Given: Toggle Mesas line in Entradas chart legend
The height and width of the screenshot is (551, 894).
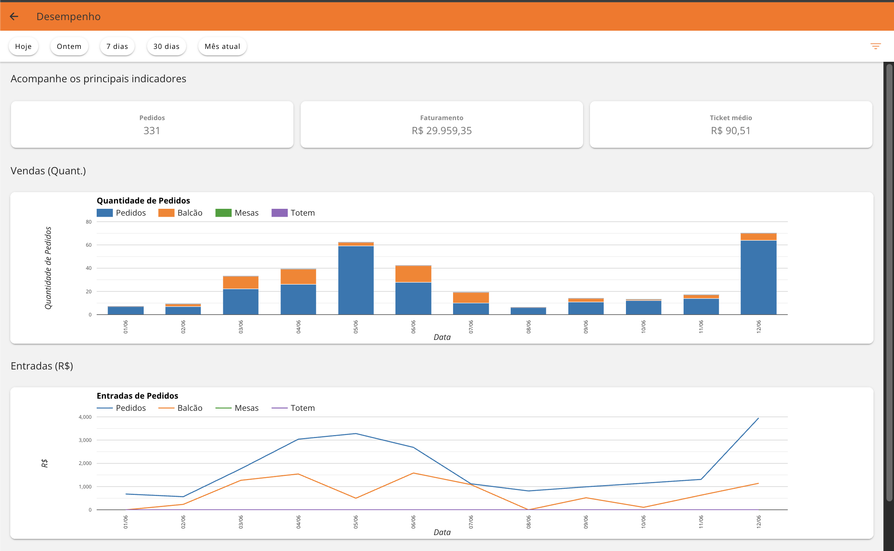Looking at the screenshot, I should pos(237,408).
